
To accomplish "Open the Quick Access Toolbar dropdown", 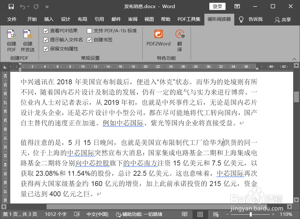I will point(47,6).
